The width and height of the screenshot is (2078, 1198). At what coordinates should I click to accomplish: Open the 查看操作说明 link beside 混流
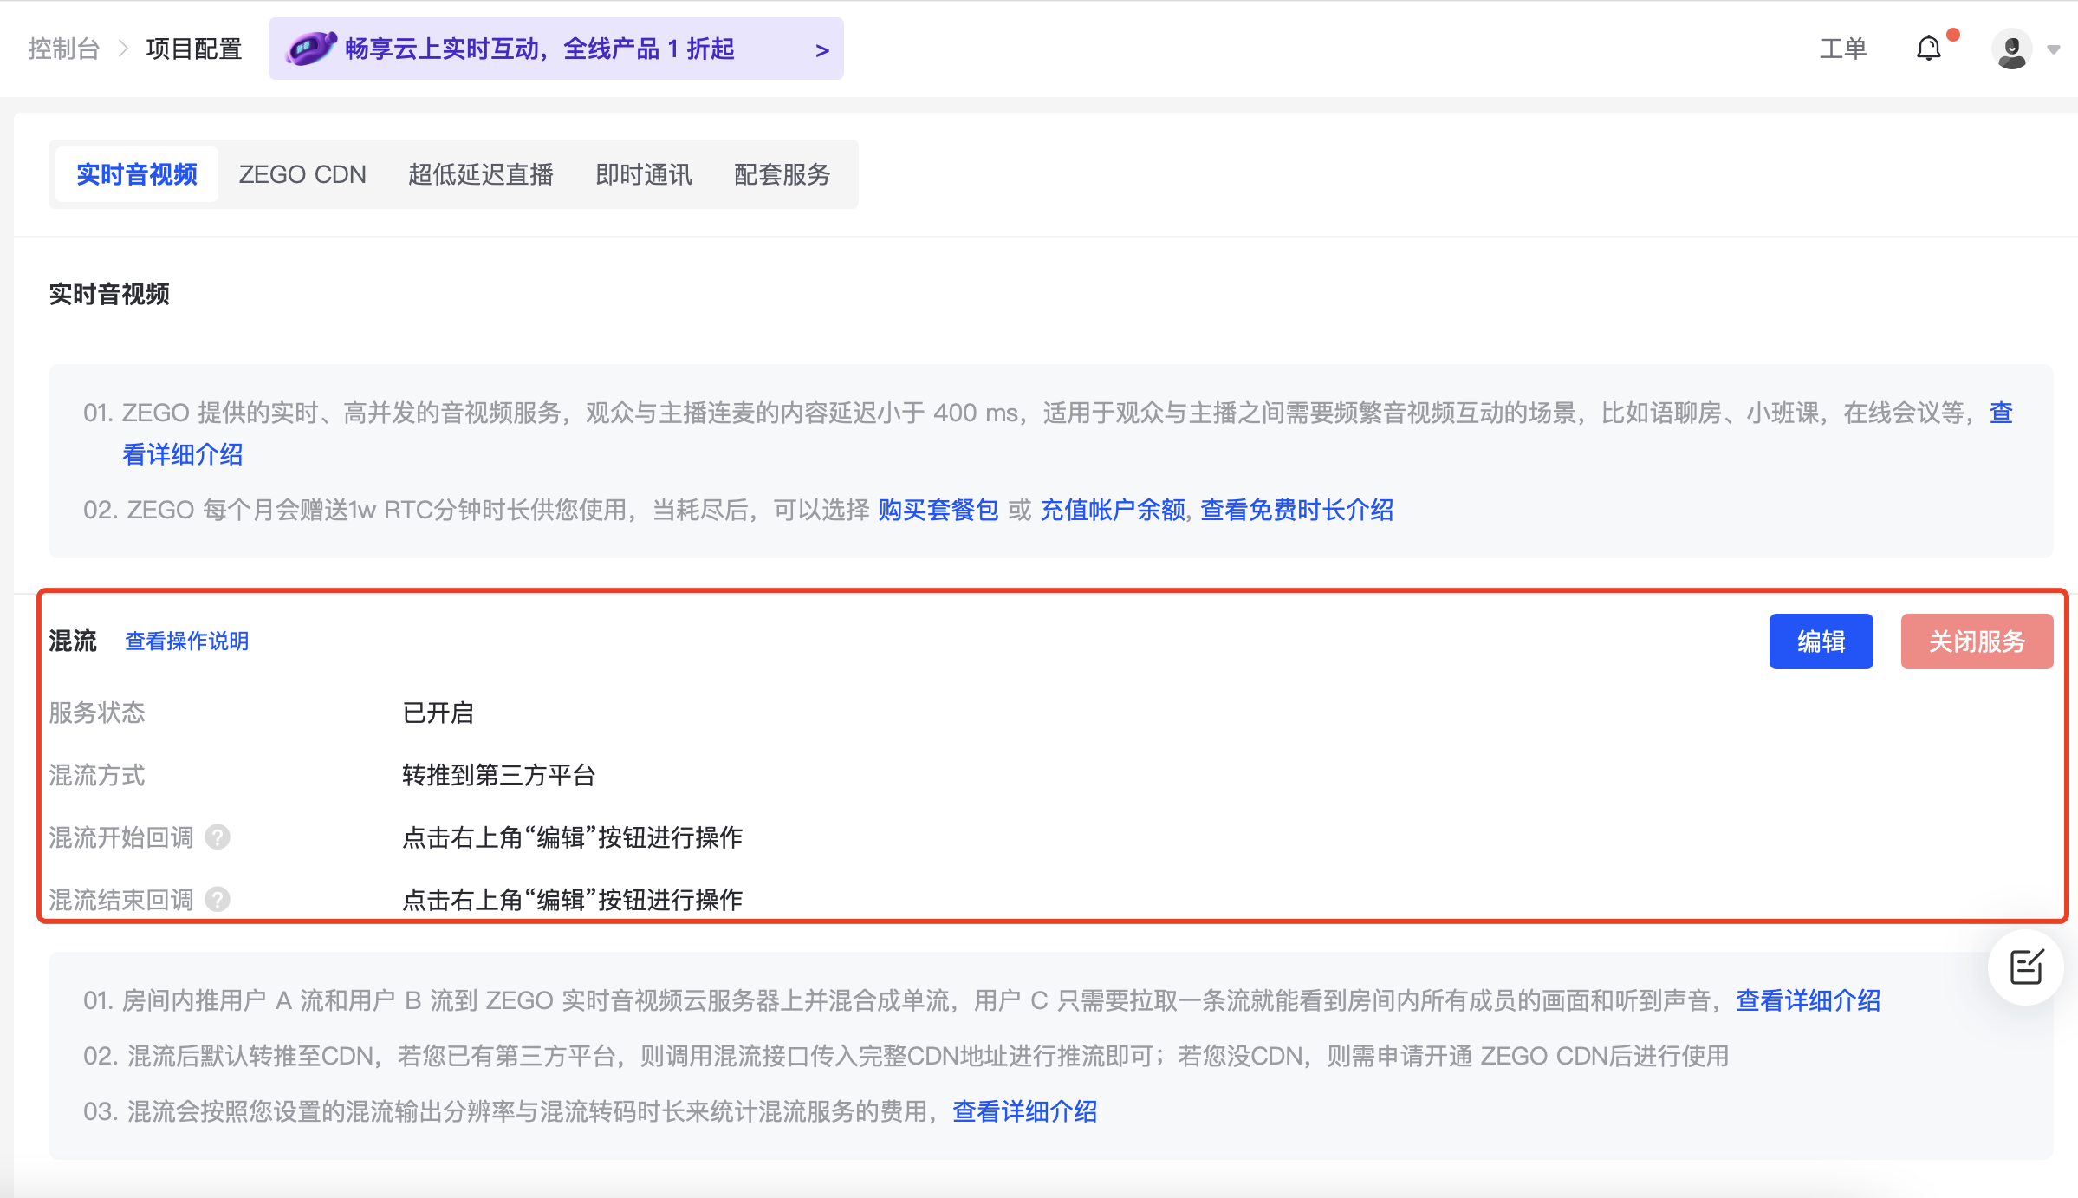(x=186, y=641)
